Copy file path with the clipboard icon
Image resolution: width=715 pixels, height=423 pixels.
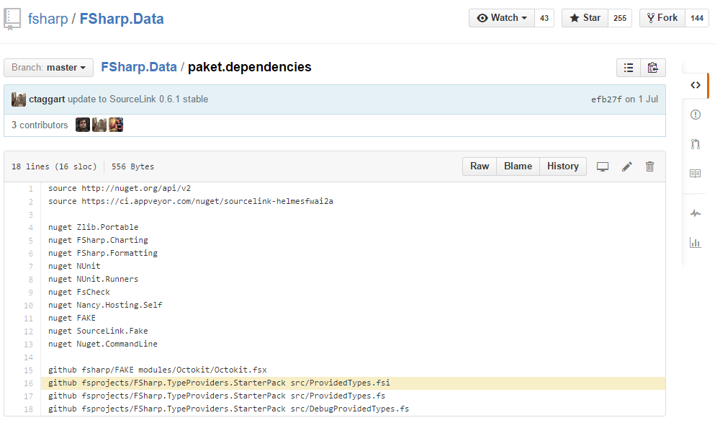[x=653, y=68]
